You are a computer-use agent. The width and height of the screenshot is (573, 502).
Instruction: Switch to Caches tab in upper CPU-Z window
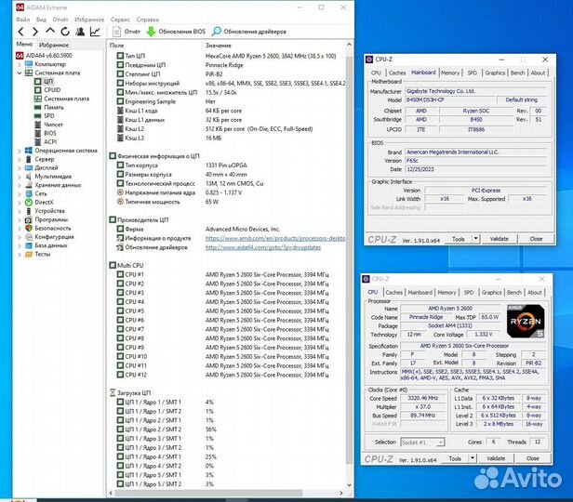coord(397,73)
